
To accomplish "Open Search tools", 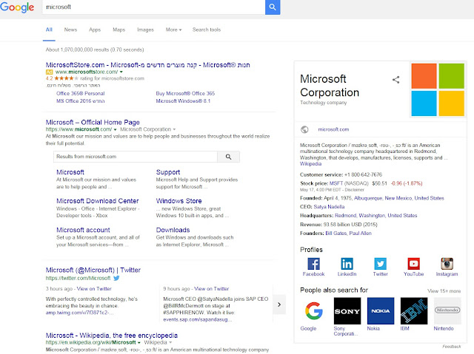I will coord(207,30).
